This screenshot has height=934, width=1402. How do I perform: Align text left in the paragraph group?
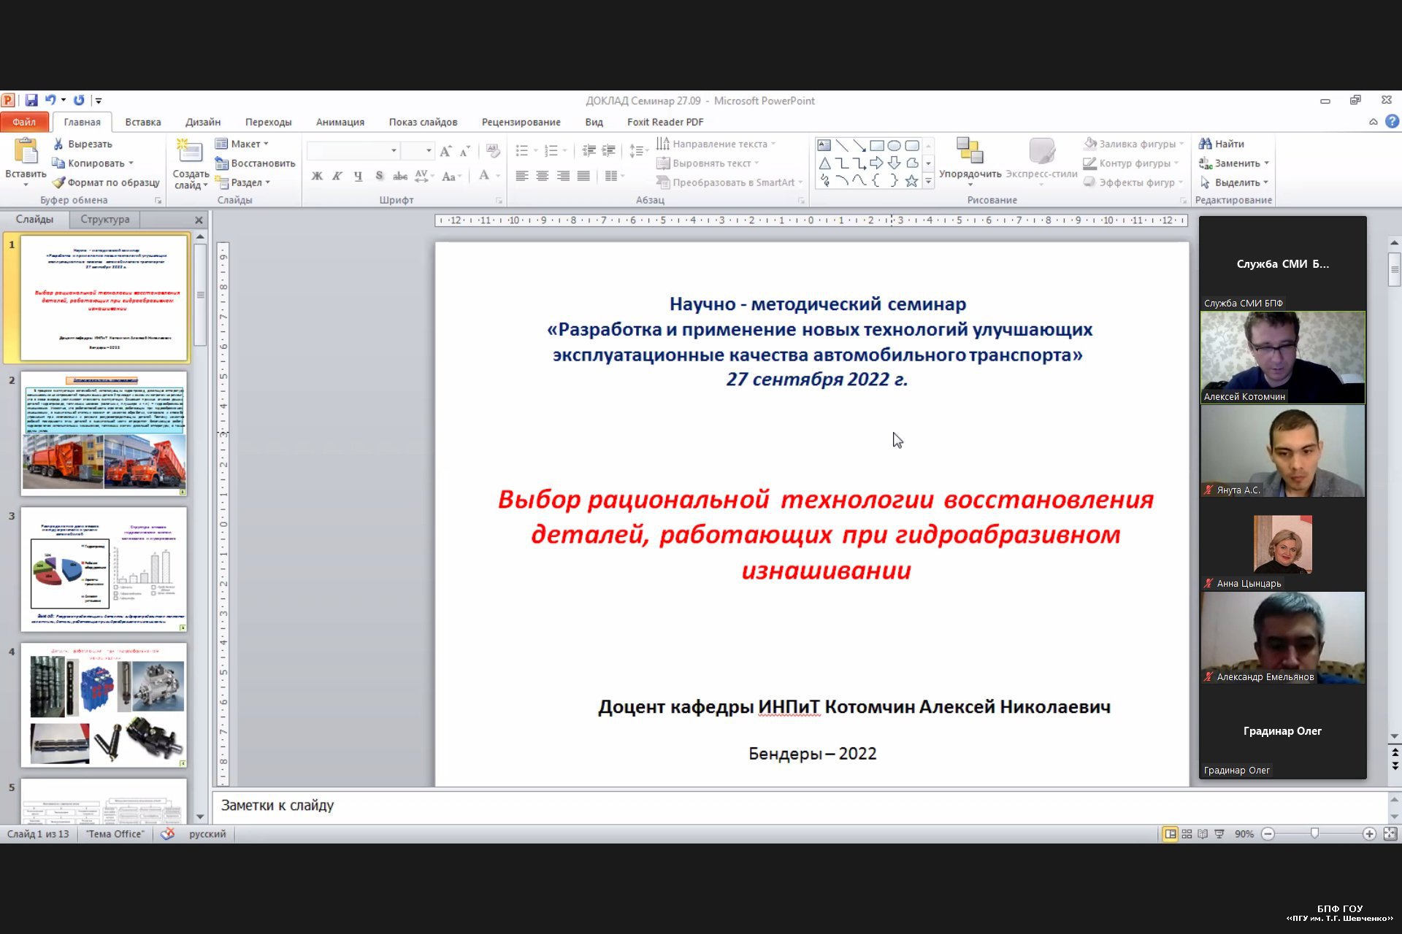click(x=521, y=176)
